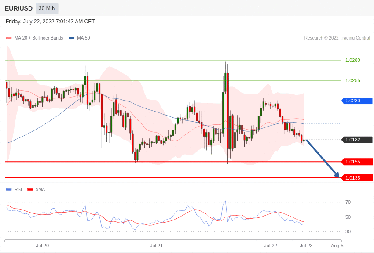Click the red 1.0135 support price tag
The height and width of the screenshot is (253, 374).
click(357, 178)
